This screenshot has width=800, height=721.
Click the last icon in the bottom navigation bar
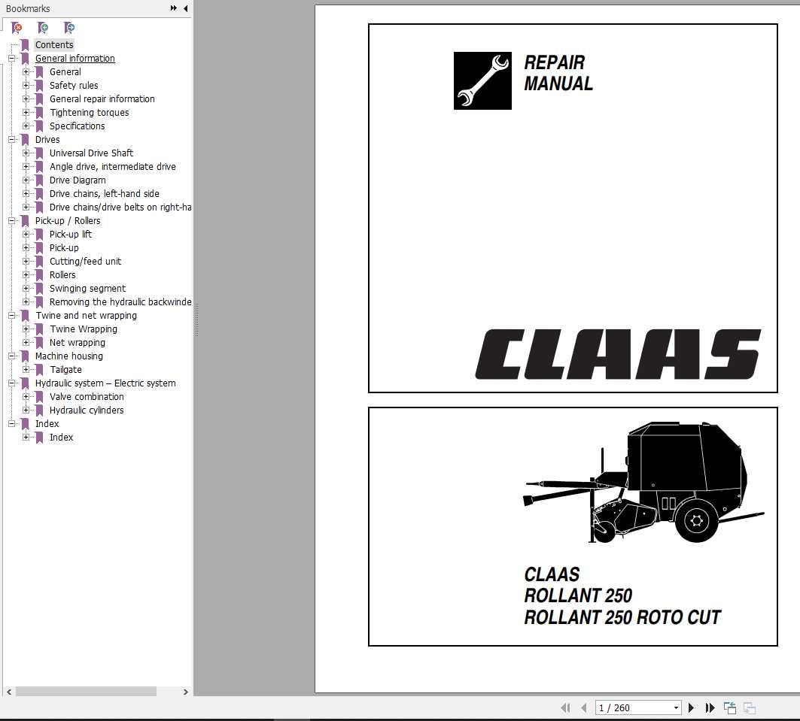click(x=750, y=707)
